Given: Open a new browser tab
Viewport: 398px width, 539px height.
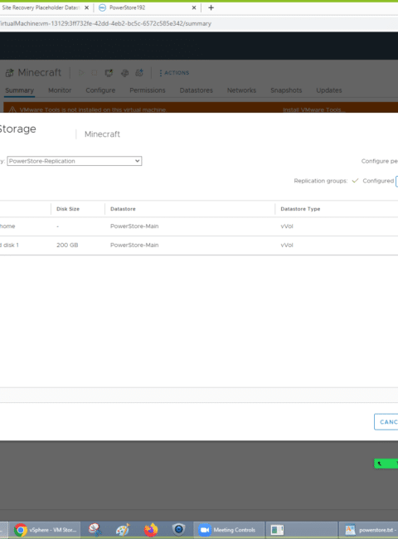Looking at the screenshot, I should (211, 7).
